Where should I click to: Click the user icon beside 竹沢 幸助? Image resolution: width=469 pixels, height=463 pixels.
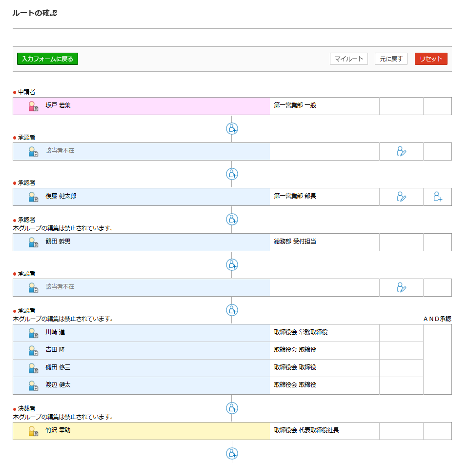tap(33, 431)
